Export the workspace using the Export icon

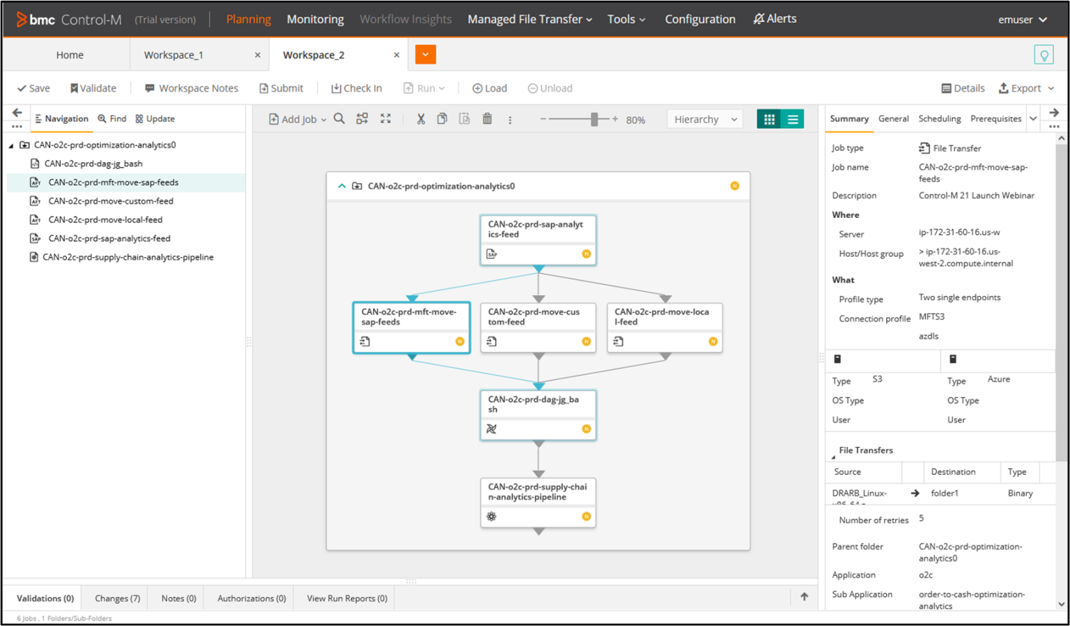click(1025, 88)
